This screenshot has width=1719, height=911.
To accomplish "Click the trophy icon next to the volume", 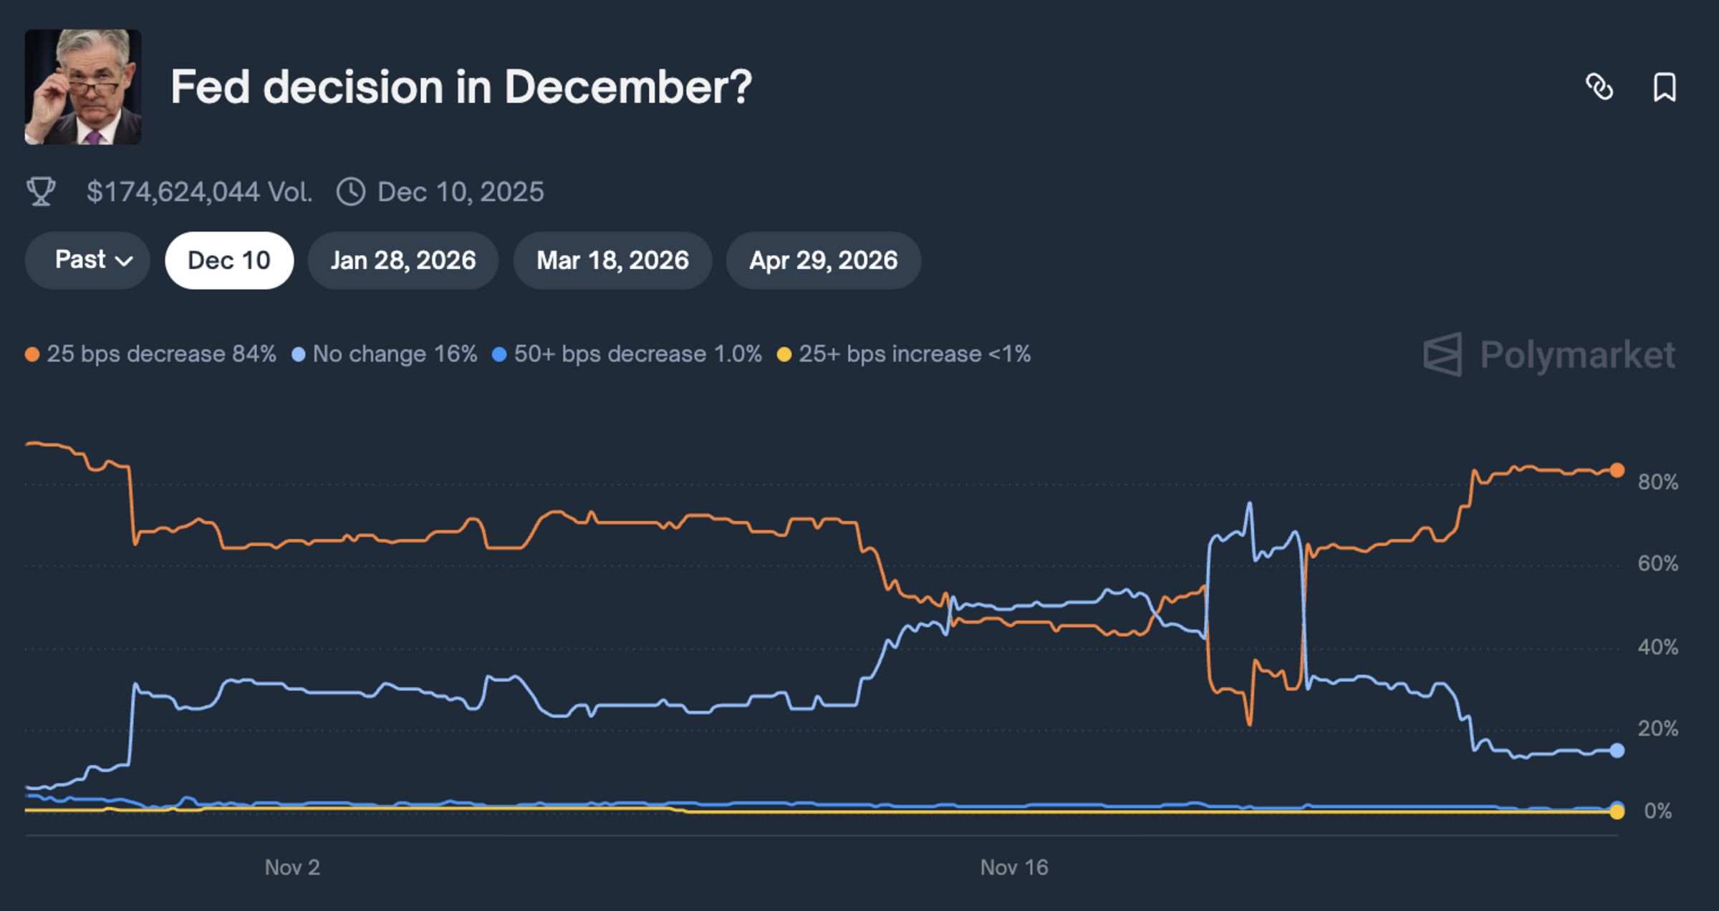I will (x=43, y=190).
